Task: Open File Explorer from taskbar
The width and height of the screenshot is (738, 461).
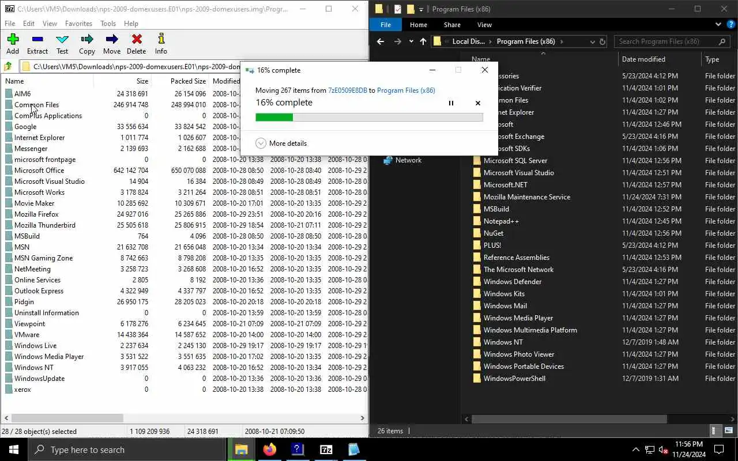Action: pos(241,449)
